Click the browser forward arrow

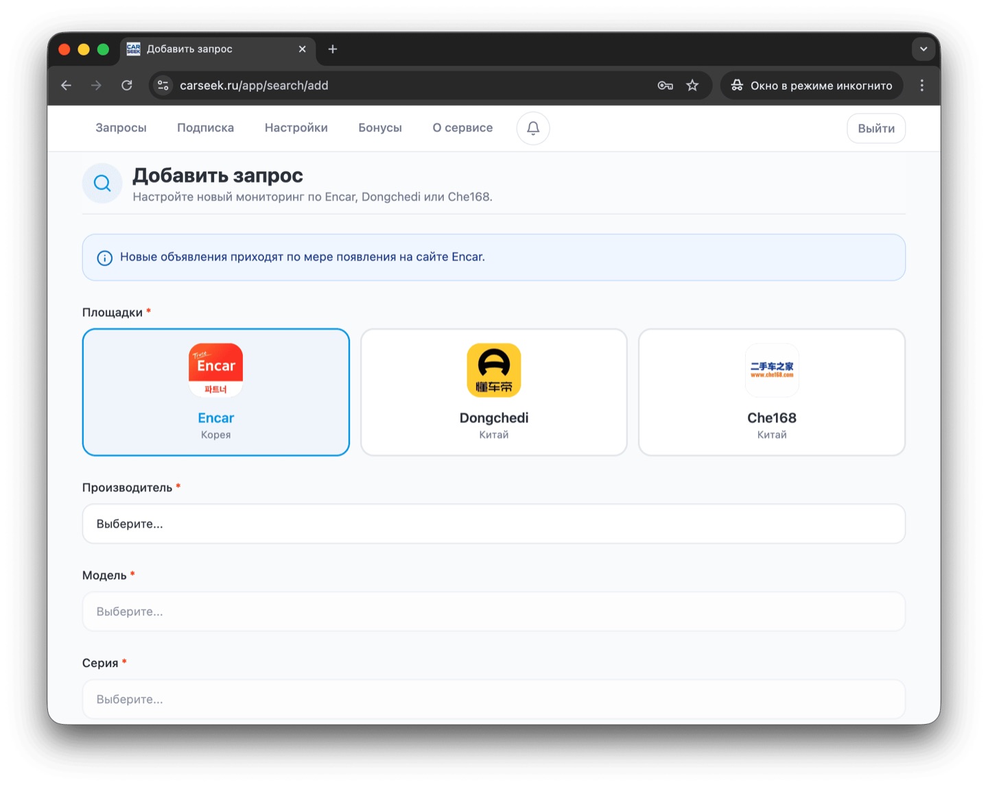point(96,86)
